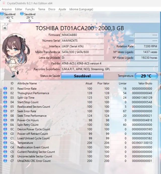Click raw value 000601360129
The image size is (161, 174).
point(142,98)
